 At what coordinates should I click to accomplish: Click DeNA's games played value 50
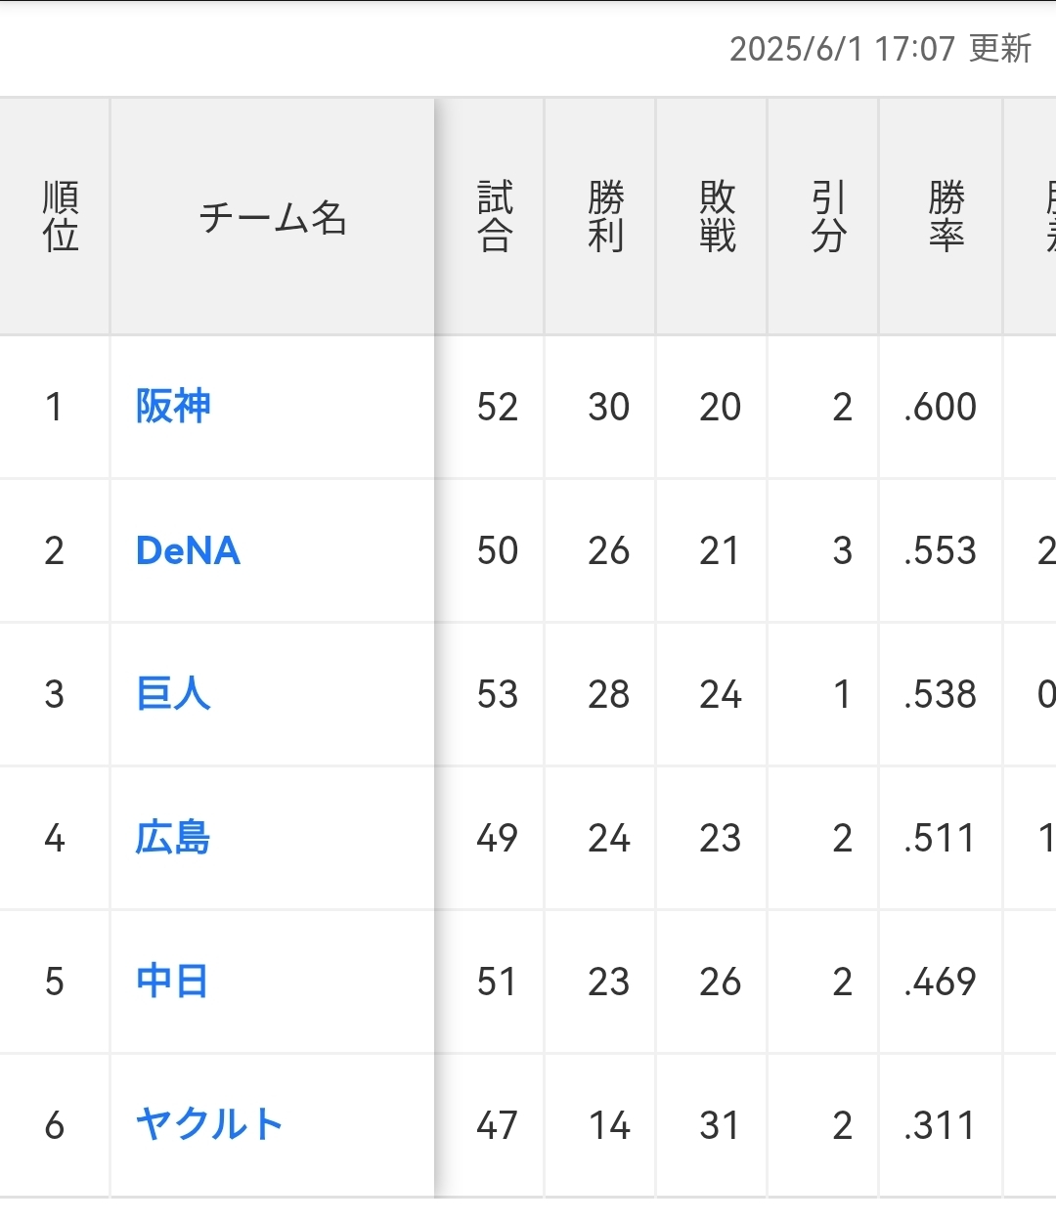point(498,550)
